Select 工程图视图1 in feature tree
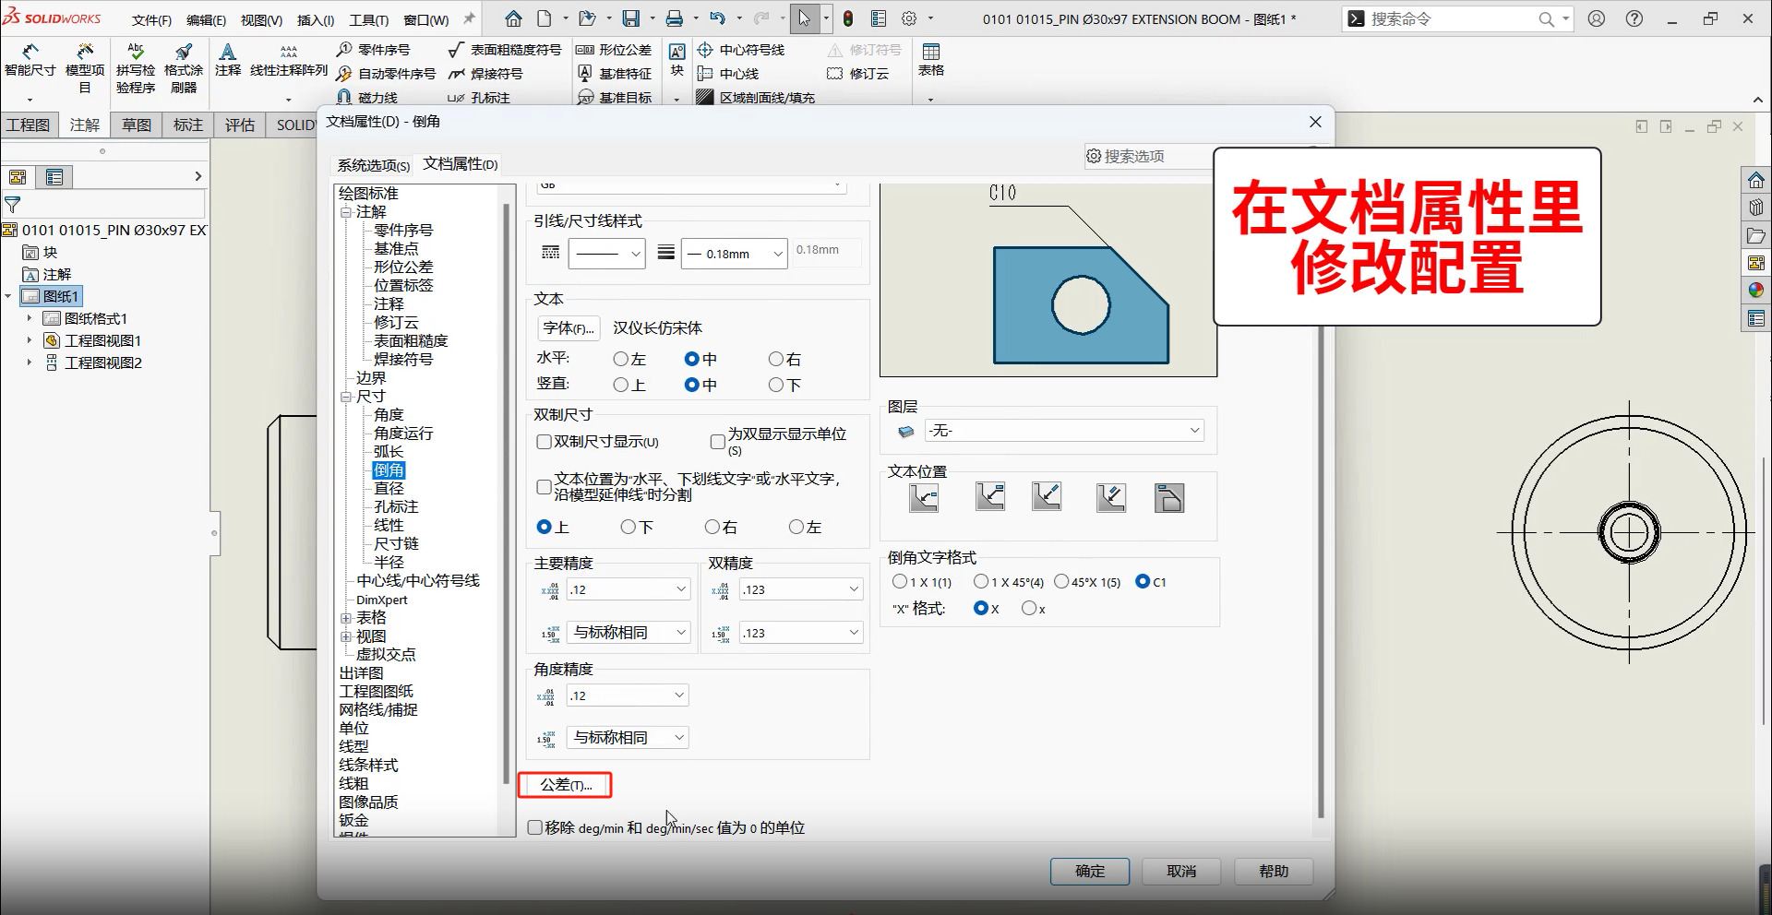1772x915 pixels. click(x=102, y=340)
